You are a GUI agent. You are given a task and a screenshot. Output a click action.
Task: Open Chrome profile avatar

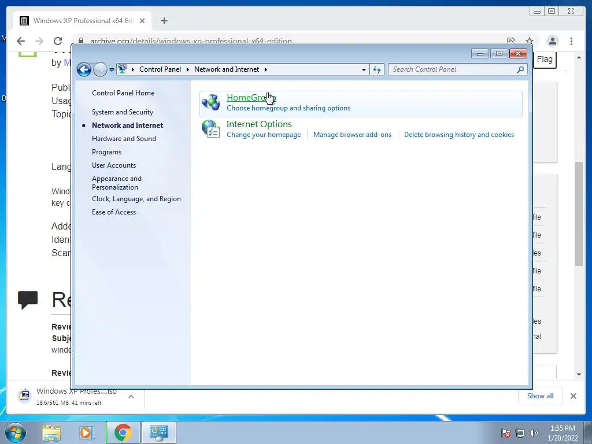pyautogui.click(x=552, y=41)
